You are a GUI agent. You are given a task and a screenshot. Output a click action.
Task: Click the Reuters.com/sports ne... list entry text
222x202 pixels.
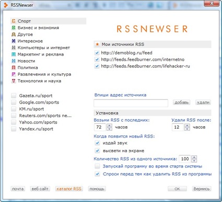click(45, 116)
